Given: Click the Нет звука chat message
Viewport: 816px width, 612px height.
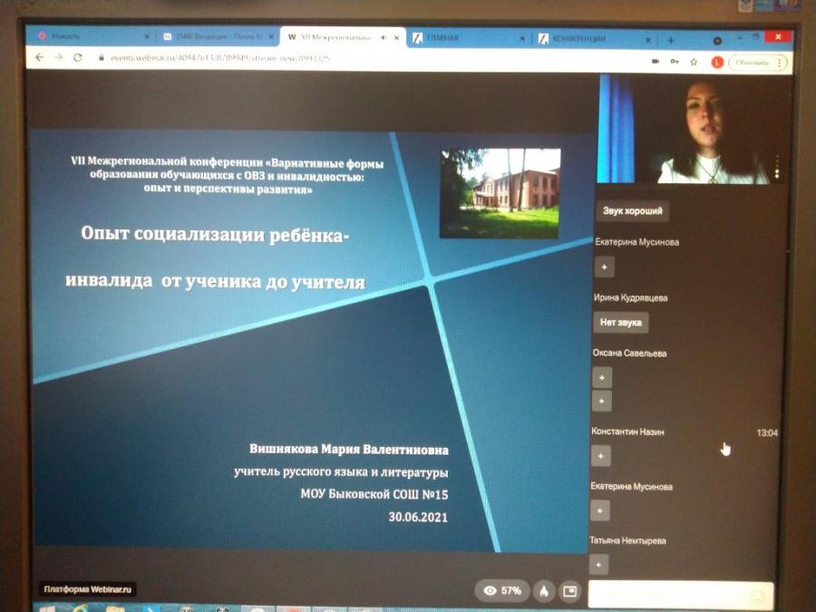Looking at the screenshot, I should 621,322.
